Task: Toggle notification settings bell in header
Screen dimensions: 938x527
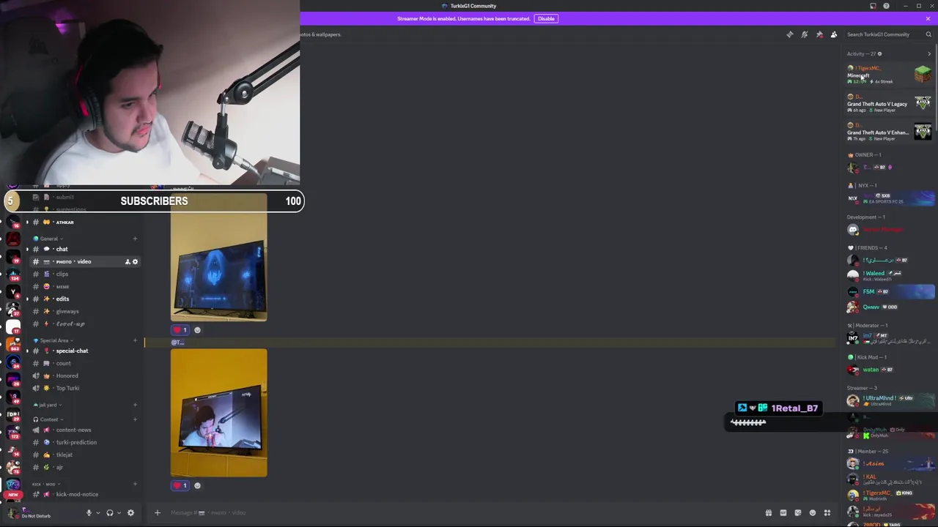Action: (804, 34)
